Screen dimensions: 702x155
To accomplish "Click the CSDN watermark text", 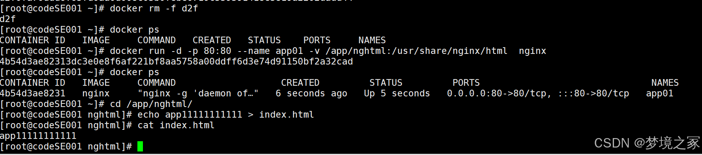I will tap(647, 142).
